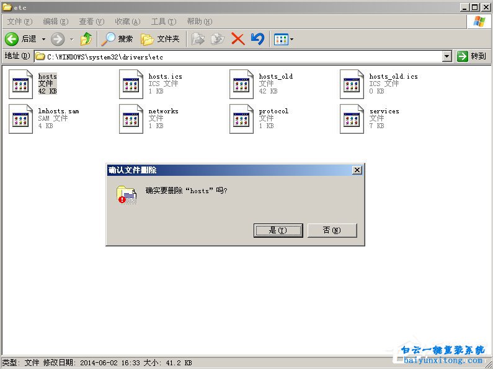The width and height of the screenshot is (493, 369).
Task: Expand the address bar dropdown arrow
Action: click(x=447, y=56)
